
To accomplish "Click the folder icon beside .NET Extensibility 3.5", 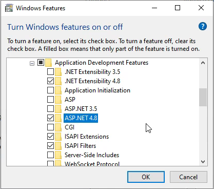I will tap(59, 72).
